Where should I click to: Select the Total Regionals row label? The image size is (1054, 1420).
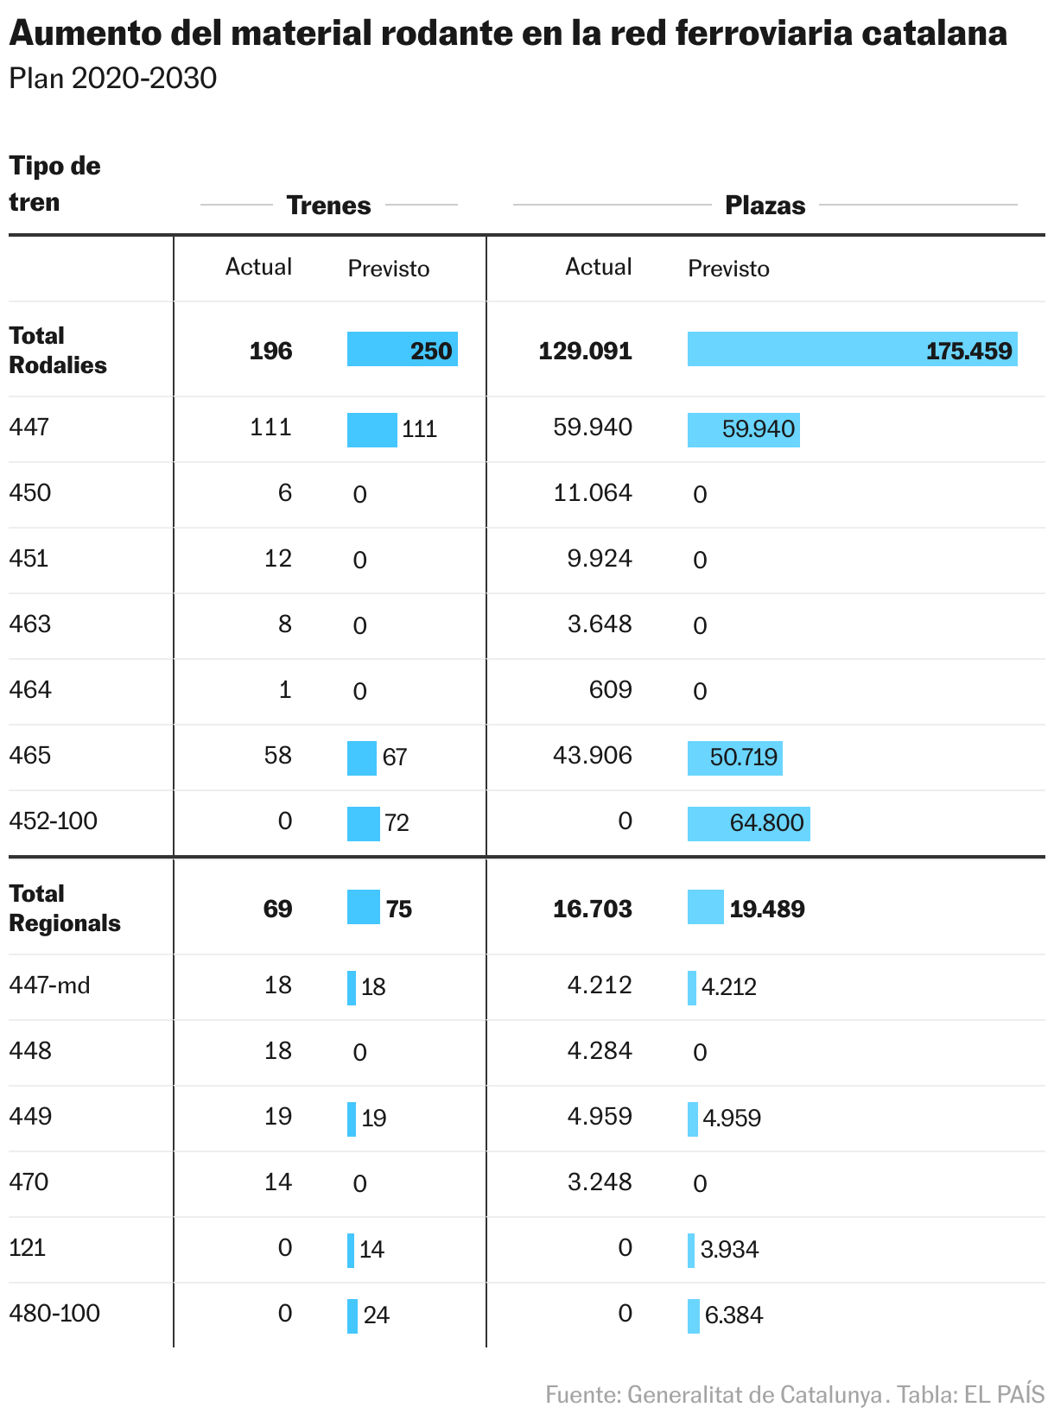(x=65, y=908)
